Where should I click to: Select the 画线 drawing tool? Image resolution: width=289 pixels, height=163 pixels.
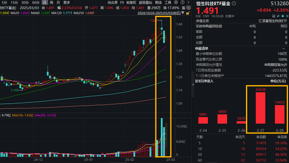[158, 2]
